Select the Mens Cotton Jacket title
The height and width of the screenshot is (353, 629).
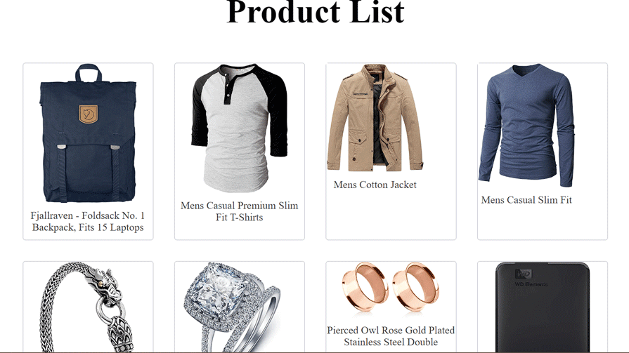pyautogui.click(x=375, y=185)
